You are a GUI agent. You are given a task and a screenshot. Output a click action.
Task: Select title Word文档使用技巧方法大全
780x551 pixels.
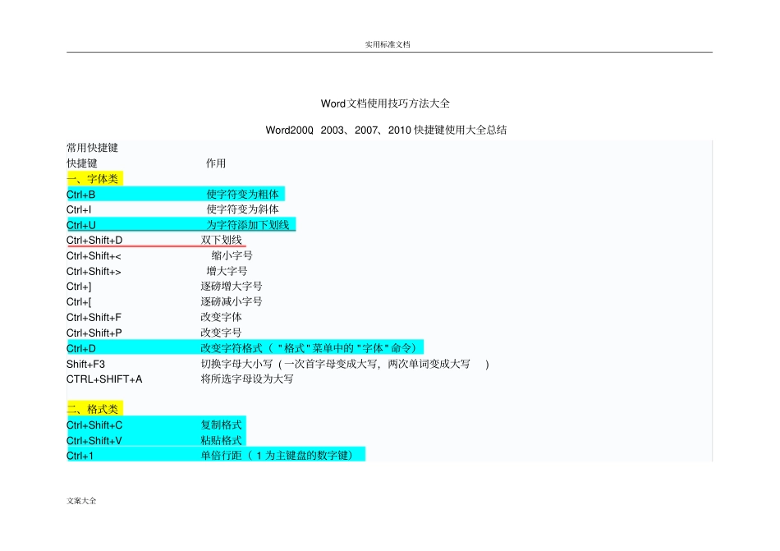click(x=385, y=103)
